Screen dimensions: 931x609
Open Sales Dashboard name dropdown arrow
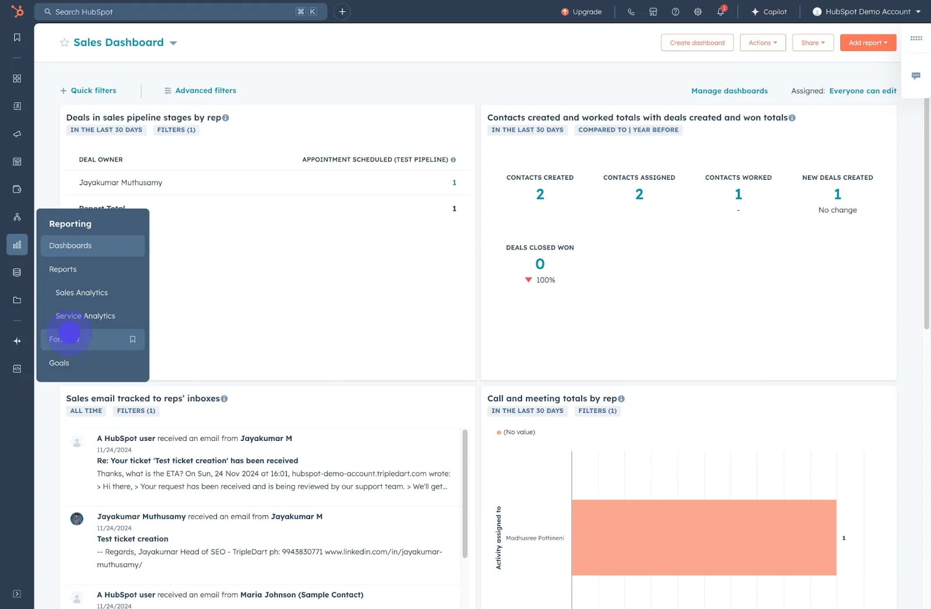pos(173,43)
